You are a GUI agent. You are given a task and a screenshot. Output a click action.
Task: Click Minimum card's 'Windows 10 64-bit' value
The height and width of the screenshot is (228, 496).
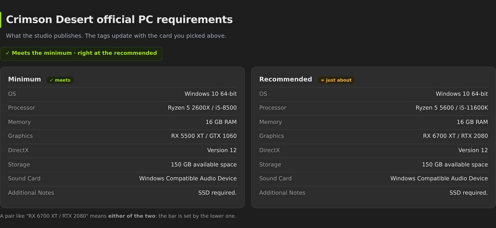point(210,94)
